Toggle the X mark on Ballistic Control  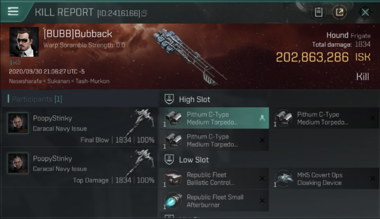coord(262,178)
